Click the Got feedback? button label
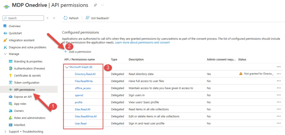285x135 pixels. pyautogui.click(x=100, y=18)
